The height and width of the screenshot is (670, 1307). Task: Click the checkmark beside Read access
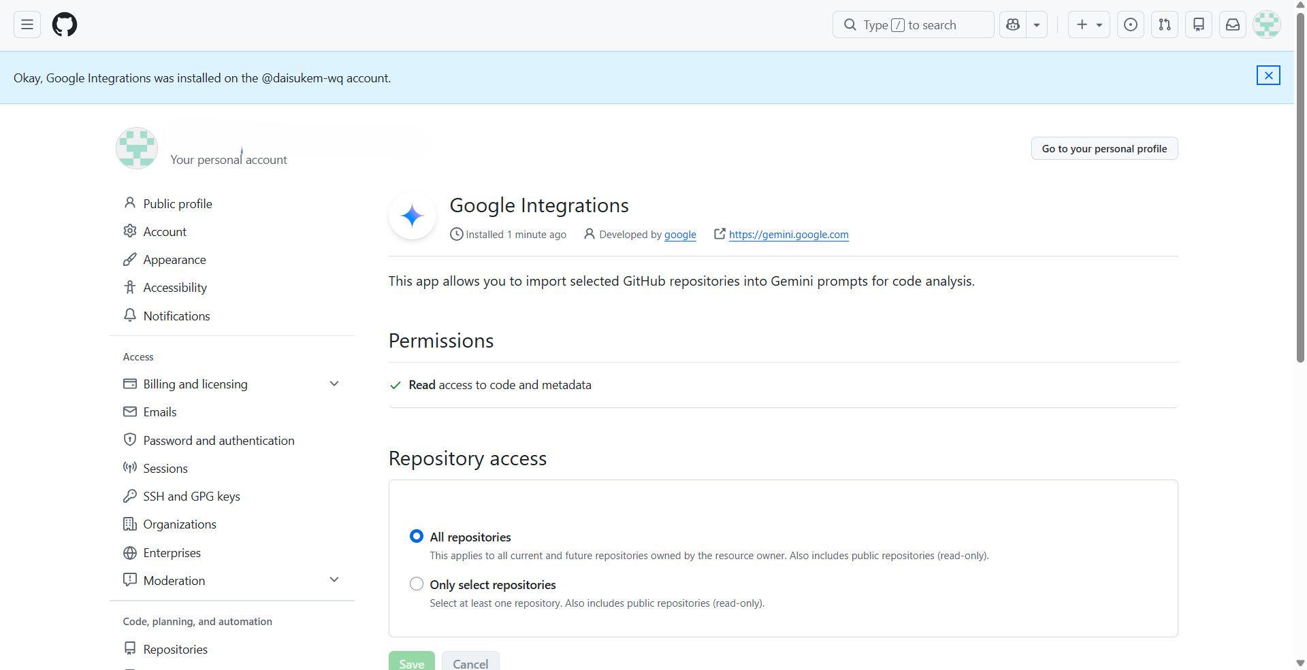pos(395,385)
